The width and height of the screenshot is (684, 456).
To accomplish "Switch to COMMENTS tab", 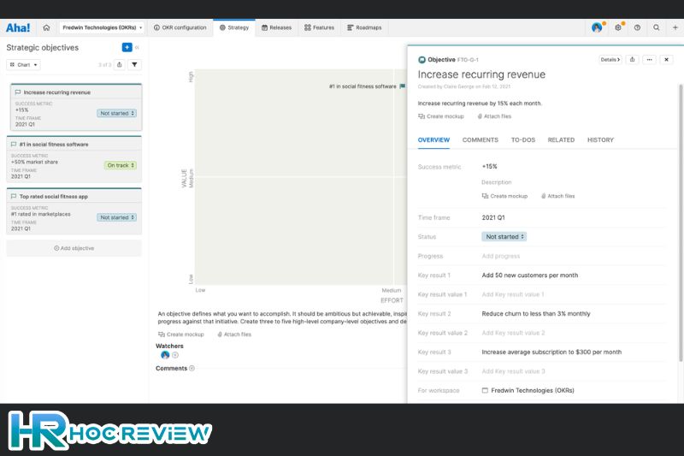I will point(481,140).
